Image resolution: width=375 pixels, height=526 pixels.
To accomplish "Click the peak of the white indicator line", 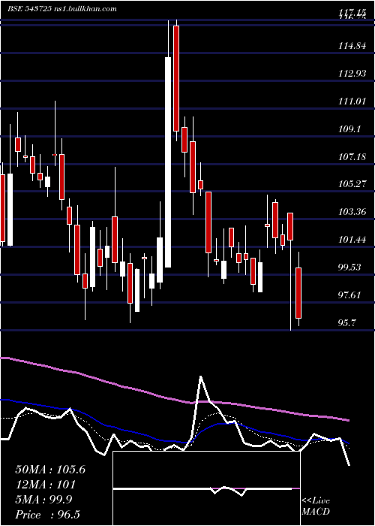I will (200, 376).
